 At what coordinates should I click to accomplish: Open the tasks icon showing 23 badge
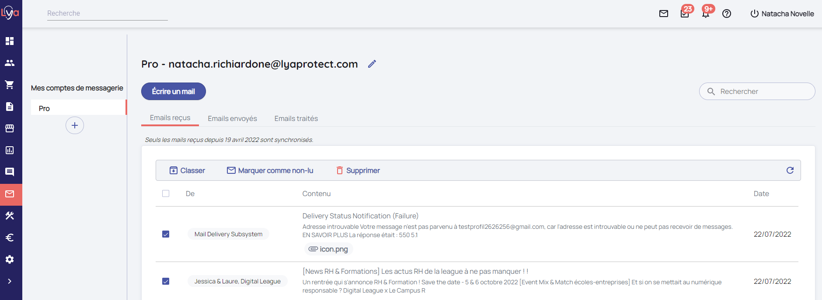tap(685, 14)
